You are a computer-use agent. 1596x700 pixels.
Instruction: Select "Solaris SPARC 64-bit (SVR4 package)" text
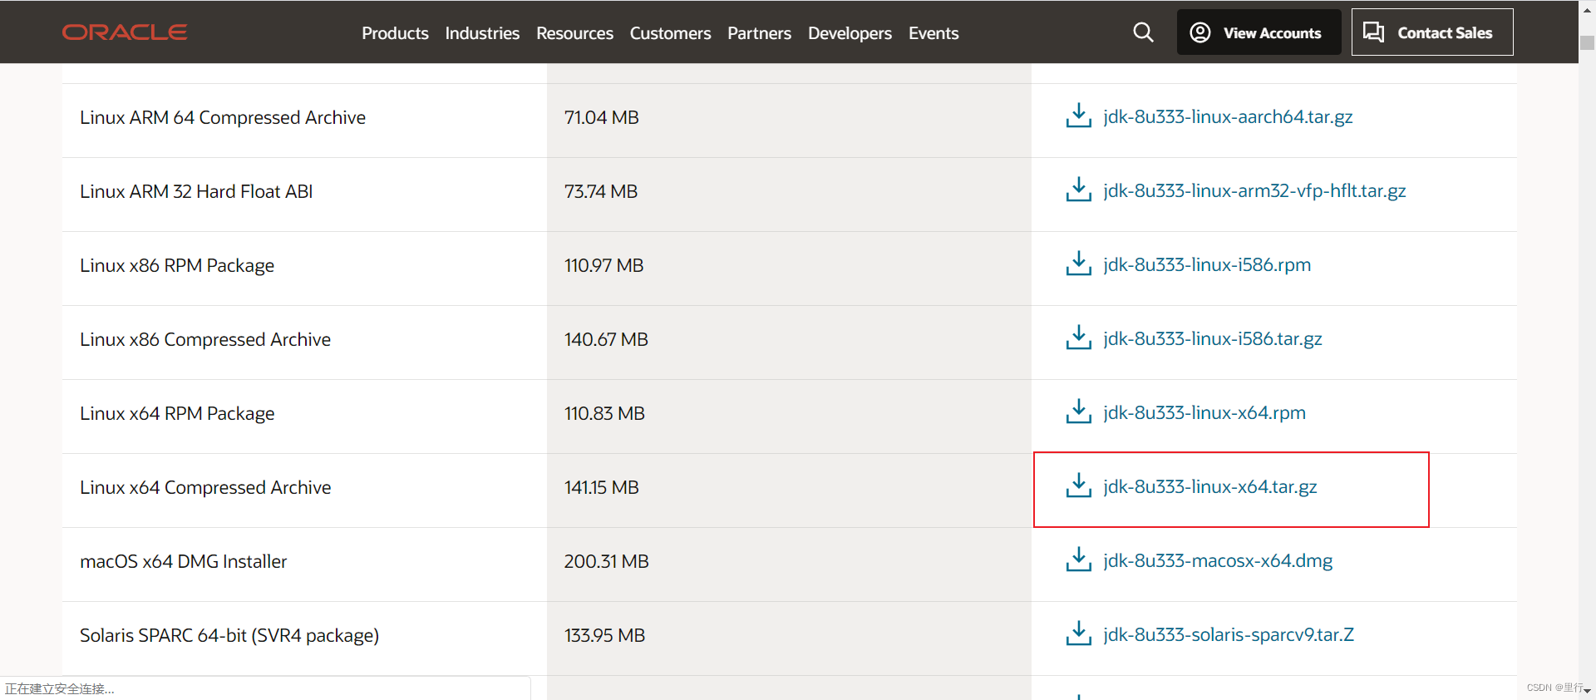[x=229, y=636]
